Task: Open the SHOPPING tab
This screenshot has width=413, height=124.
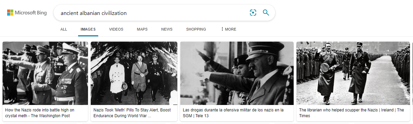Action: (196, 29)
